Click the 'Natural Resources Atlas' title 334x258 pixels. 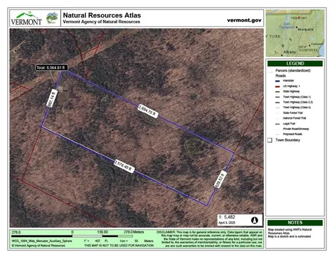(x=102, y=15)
